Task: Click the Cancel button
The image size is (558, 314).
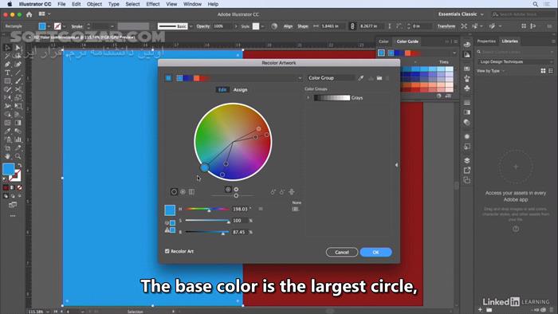Action: (x=342, y=252)
